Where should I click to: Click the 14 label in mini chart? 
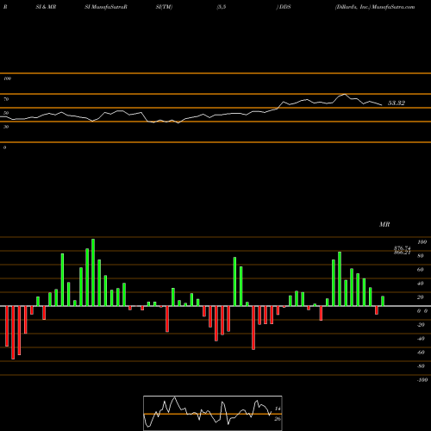click(278, 409)
